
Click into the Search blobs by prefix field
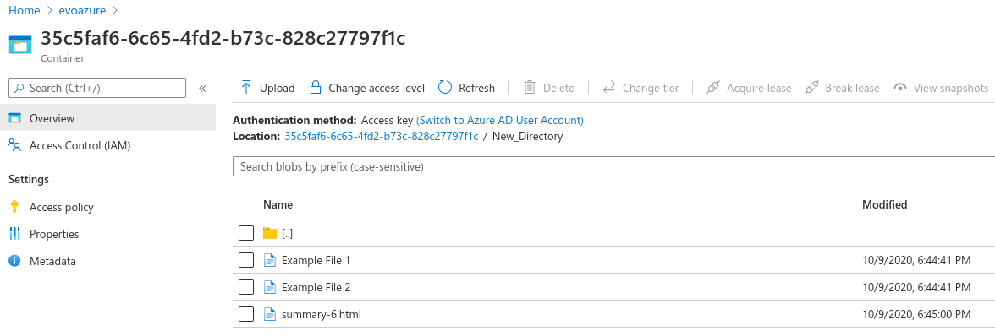(613, 166)
